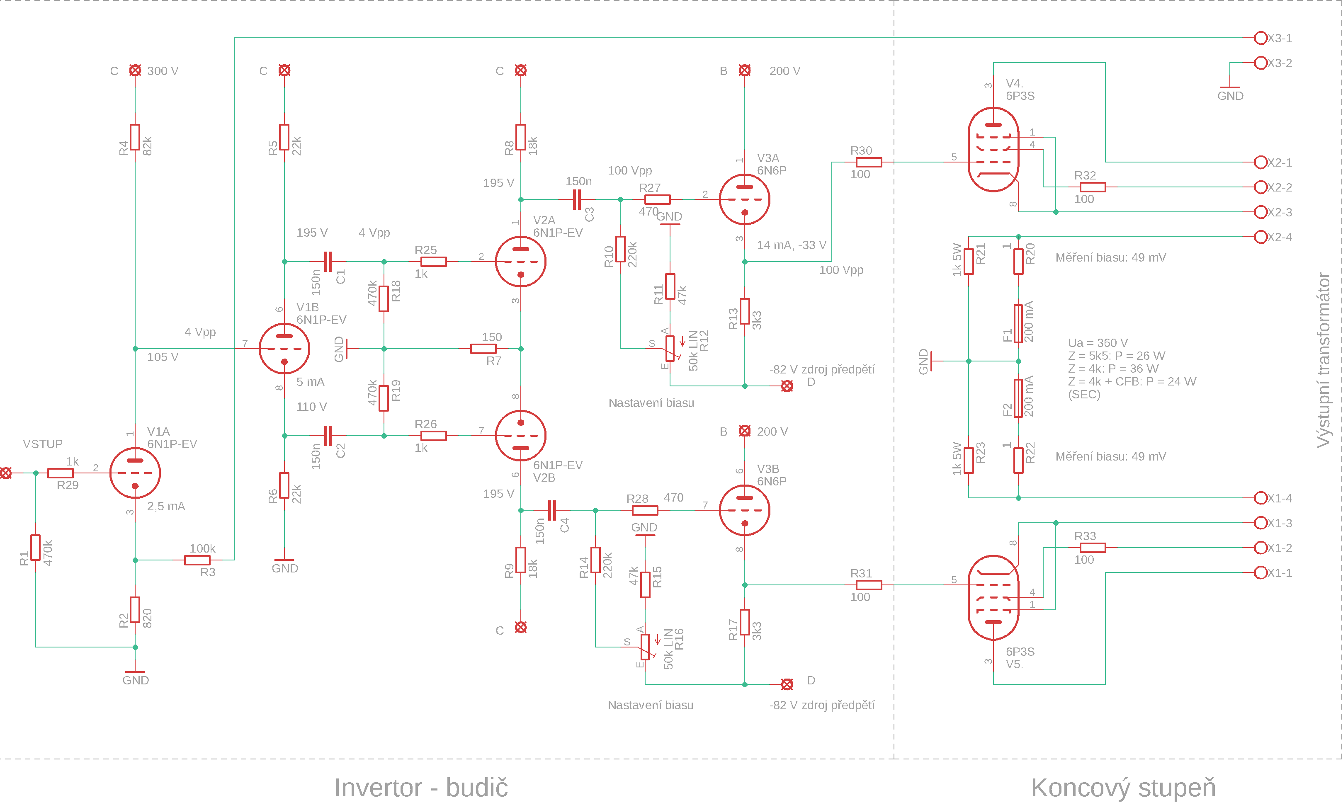Click the V4 6P3S output tube
Viewport: 1343px width, 805px height.
pyautogui.click(x=993, y=149)
